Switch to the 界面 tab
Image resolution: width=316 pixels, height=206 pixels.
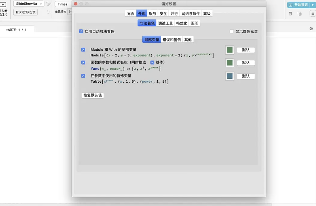click(131, 14)
